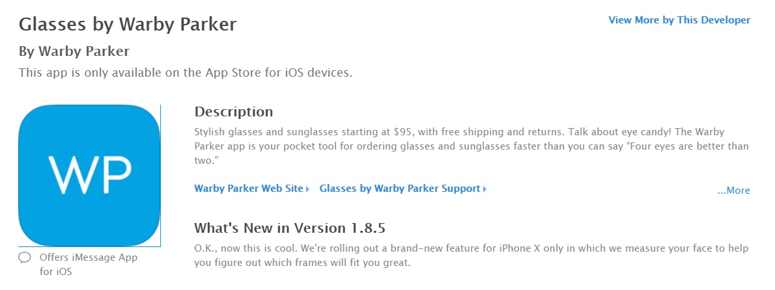This screenshot has width=775, height=290.
Task: Open the View More by This Developer link
Action: [x=679, y=20]
